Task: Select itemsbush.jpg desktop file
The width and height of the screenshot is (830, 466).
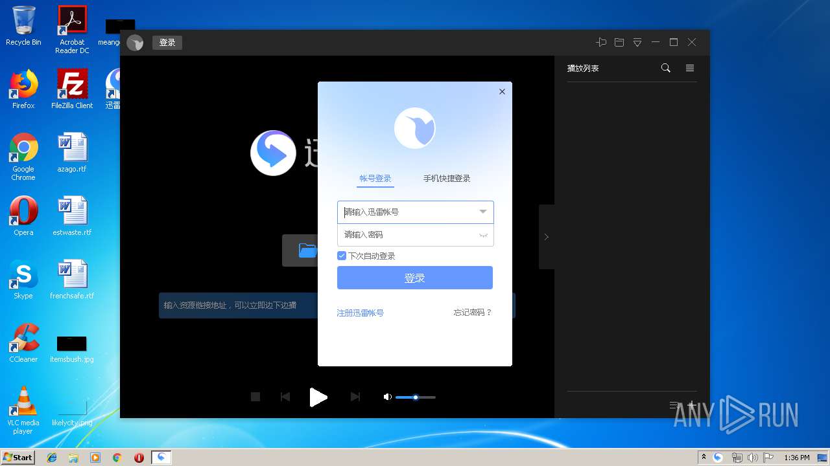Action: click(72, 348)
